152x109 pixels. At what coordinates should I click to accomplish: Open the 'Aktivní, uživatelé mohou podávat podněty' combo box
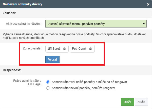(x=96, y=24)
